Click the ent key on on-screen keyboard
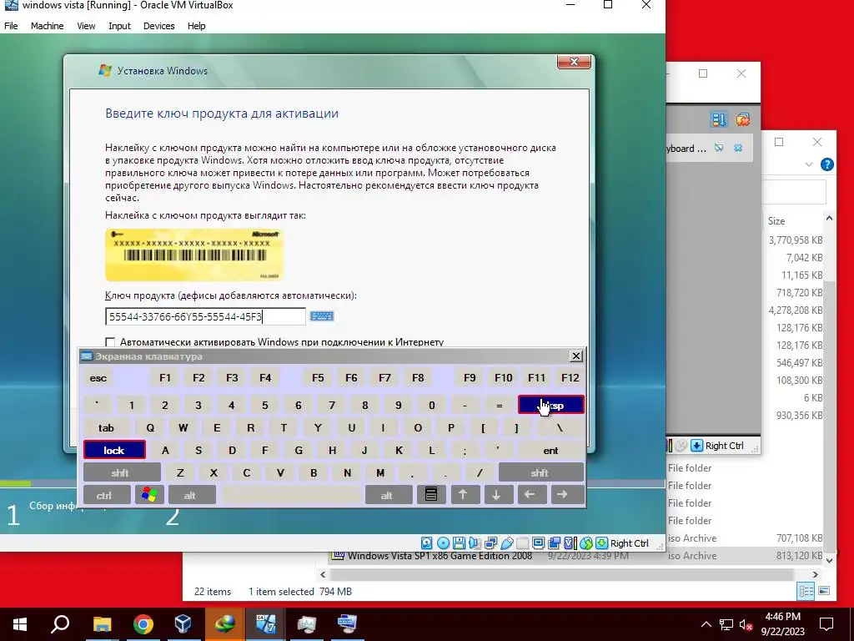Image resolution: width=854 pixels, height=641 pixels. 550,450
